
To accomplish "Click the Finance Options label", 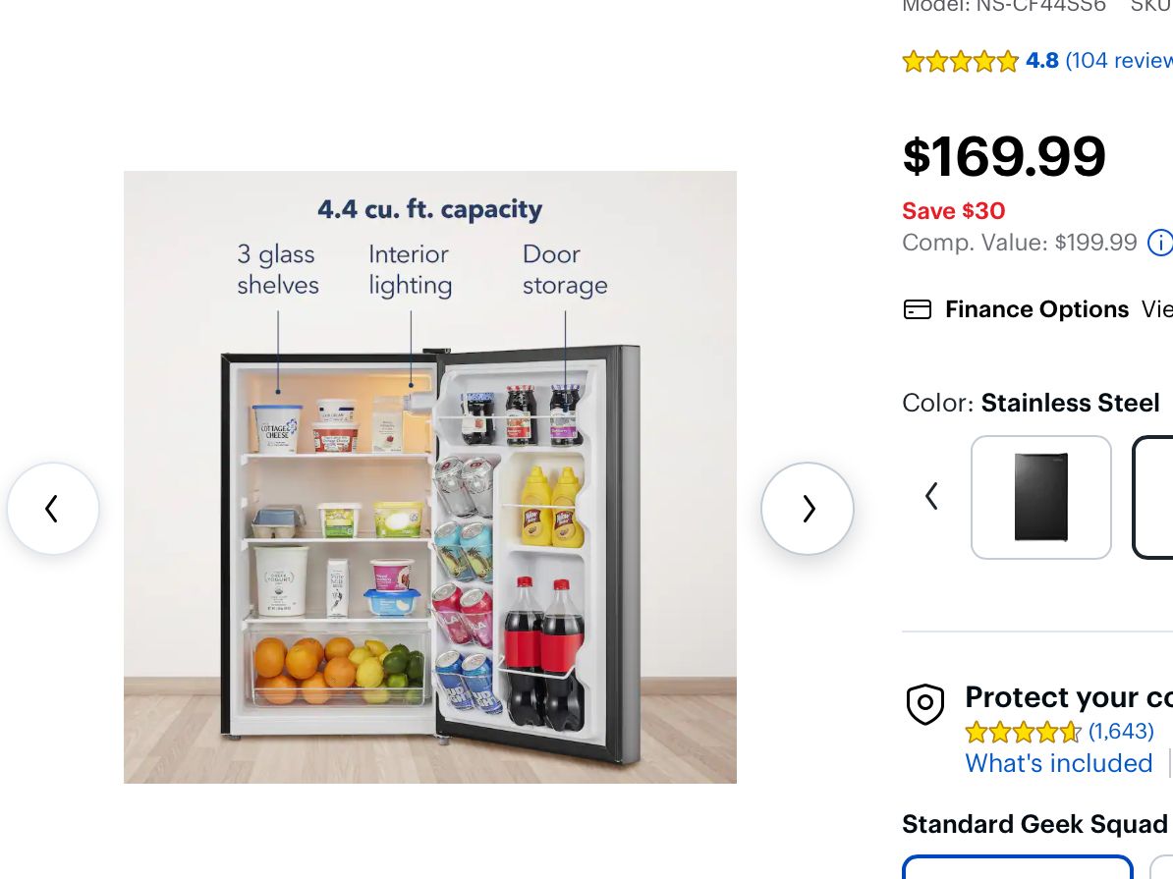I will pos(1036,309).
